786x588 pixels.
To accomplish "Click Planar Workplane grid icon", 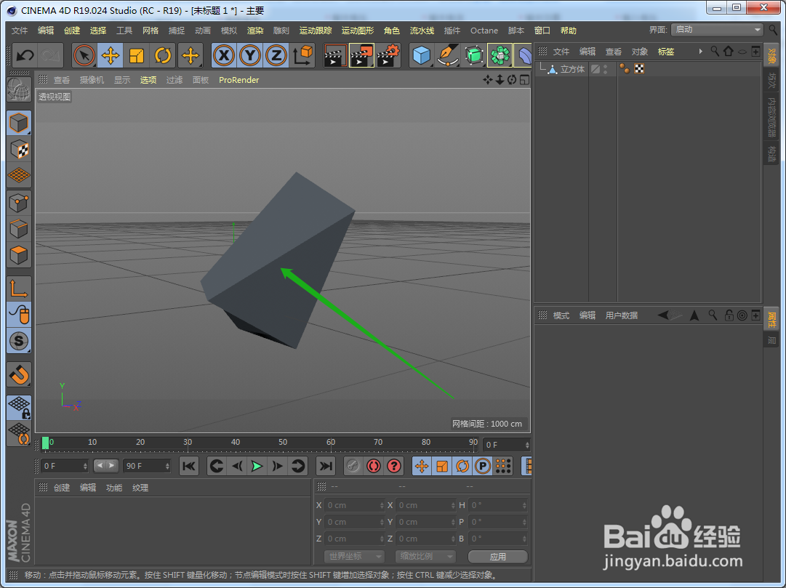I will point(19,434).
